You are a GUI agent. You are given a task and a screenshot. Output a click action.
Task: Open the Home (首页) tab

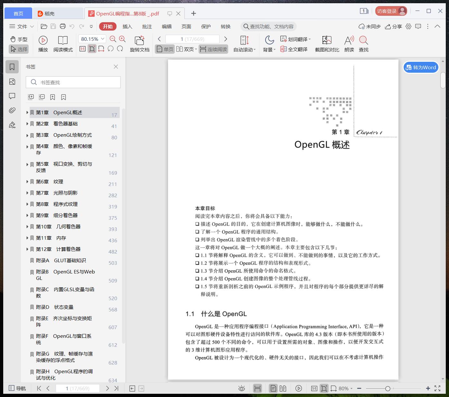pos(18,13)
